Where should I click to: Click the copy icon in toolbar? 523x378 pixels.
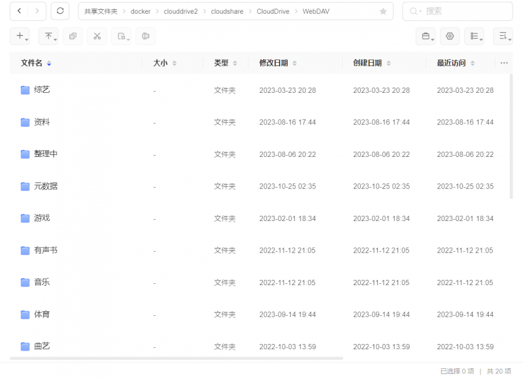click(x=73, y=36)
